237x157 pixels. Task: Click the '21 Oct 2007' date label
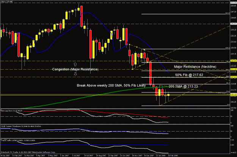(x=124, y=155)
